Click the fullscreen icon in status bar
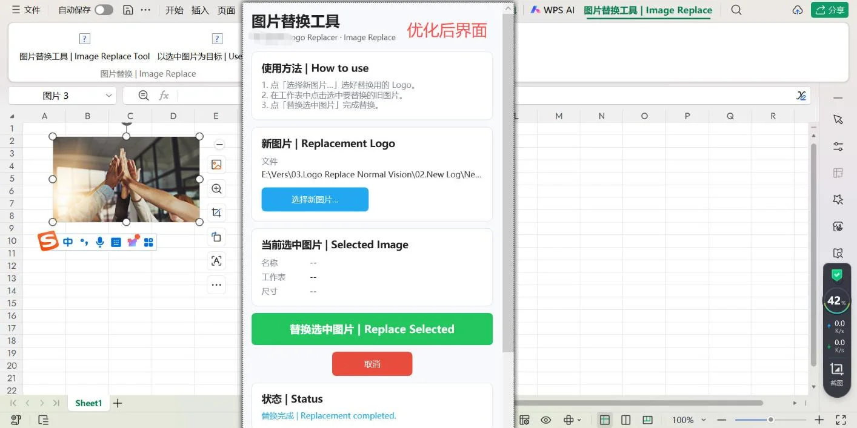Screen dimensions: 857x428 [x=841, y=420]
